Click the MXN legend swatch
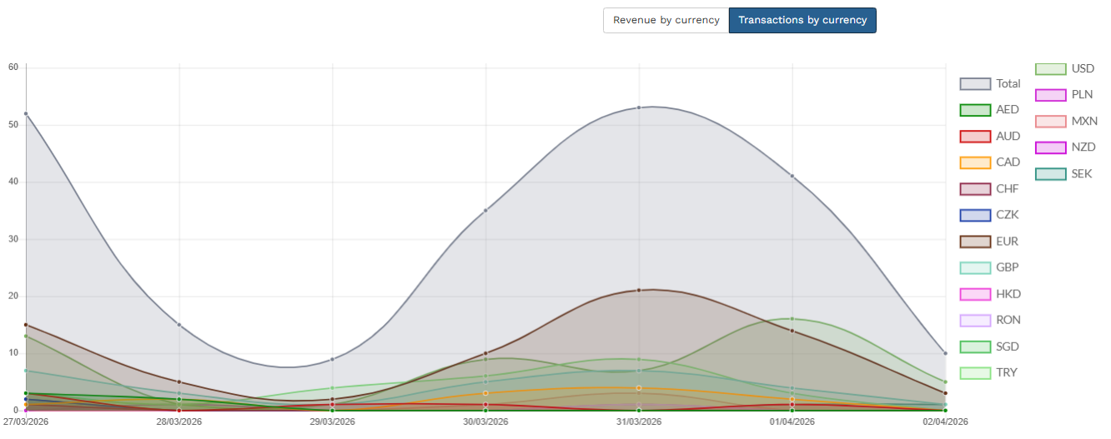 click(1050, 122)
